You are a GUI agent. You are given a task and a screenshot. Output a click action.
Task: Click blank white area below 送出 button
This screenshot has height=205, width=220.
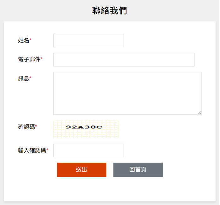point(81,189)
